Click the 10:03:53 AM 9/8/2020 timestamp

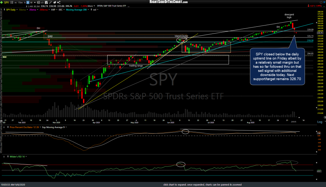pos(13,185)
